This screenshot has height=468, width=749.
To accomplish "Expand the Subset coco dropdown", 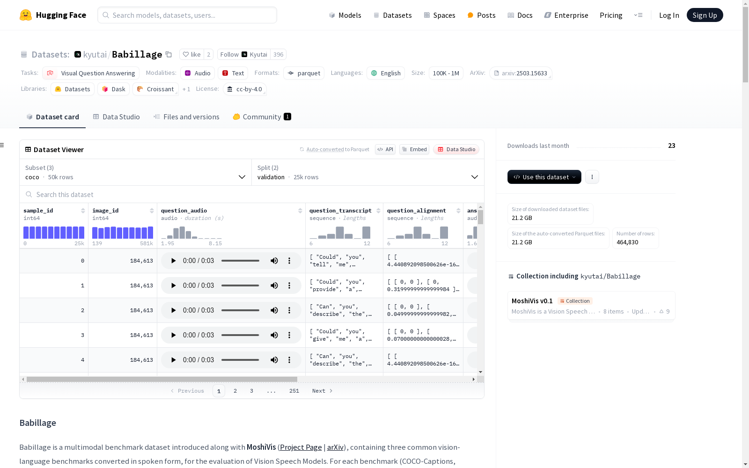I will point(135,172).
